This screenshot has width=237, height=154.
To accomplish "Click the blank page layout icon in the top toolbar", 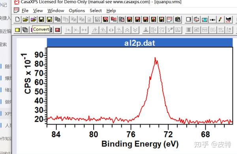I will tap(188, 19).
